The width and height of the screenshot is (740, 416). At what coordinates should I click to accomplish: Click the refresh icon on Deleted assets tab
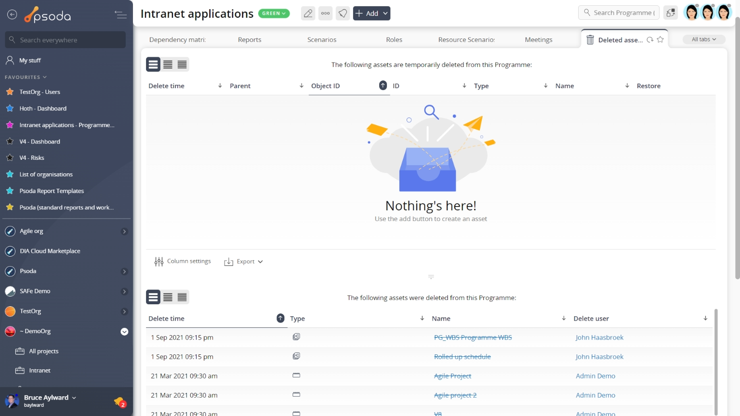[x=650, y=40]
